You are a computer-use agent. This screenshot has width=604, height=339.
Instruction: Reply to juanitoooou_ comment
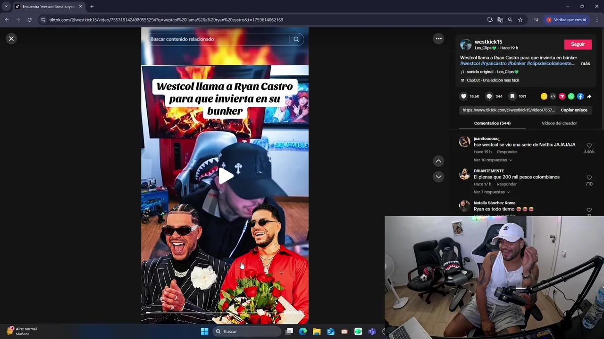(x=507, y=152)
